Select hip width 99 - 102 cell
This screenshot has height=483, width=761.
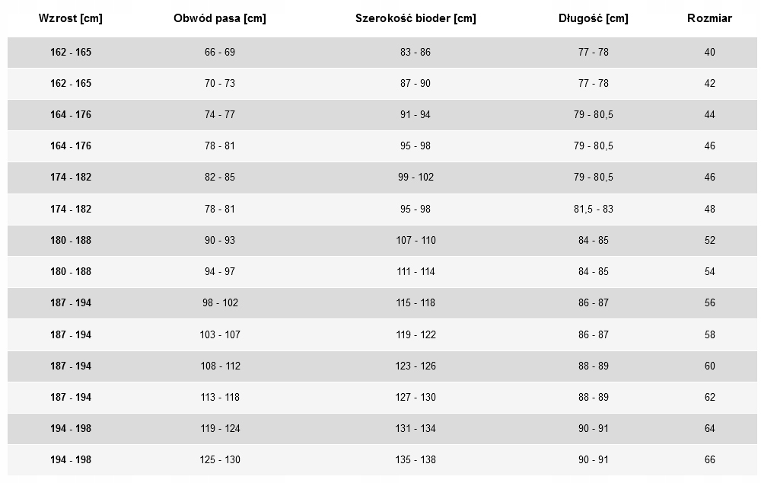coord(416,178)
